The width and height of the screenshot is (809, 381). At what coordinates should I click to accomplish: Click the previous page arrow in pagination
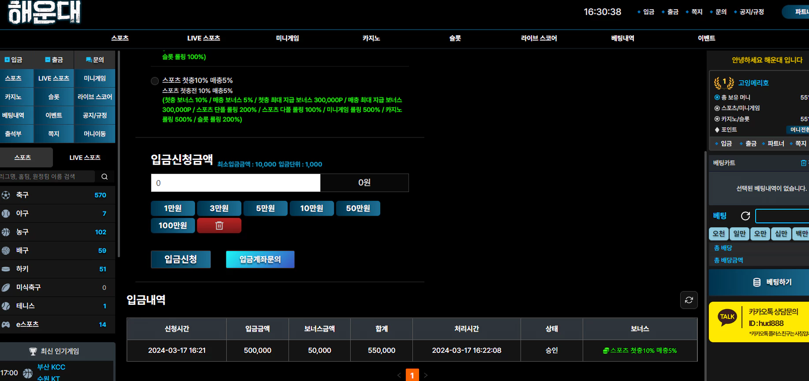[x=399, y=375]
